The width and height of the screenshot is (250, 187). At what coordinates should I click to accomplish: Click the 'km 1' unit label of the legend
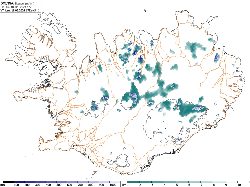click(125, 185)
